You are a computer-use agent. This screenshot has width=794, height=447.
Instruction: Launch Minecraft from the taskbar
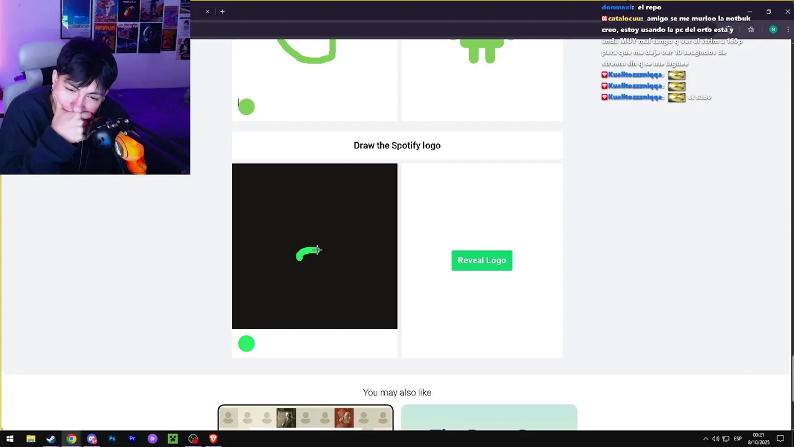click(x=173, y=439)
